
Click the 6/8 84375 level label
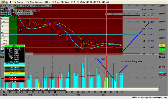tap(148, 28)
